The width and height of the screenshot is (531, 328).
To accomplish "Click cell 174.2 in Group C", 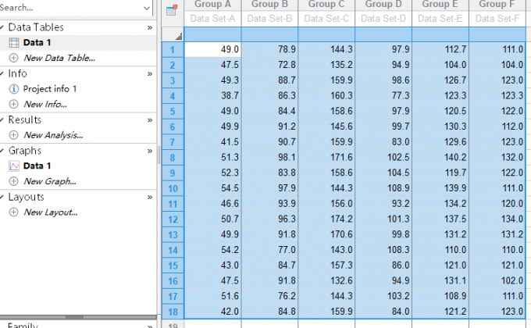I will click(x=326, y=219).
